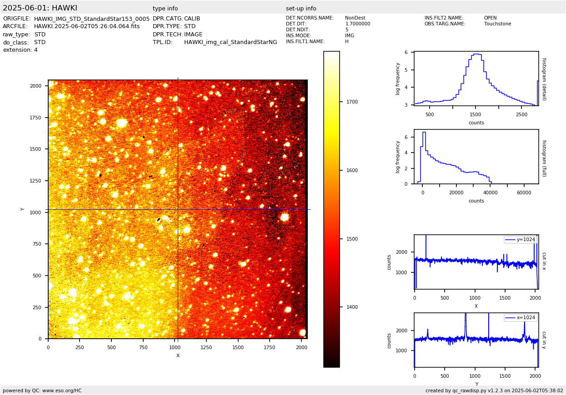Click the heat-map colorbar next to the image
This screenshot has height=395, width=566.
pyautogui.click(x=331, y=209)
